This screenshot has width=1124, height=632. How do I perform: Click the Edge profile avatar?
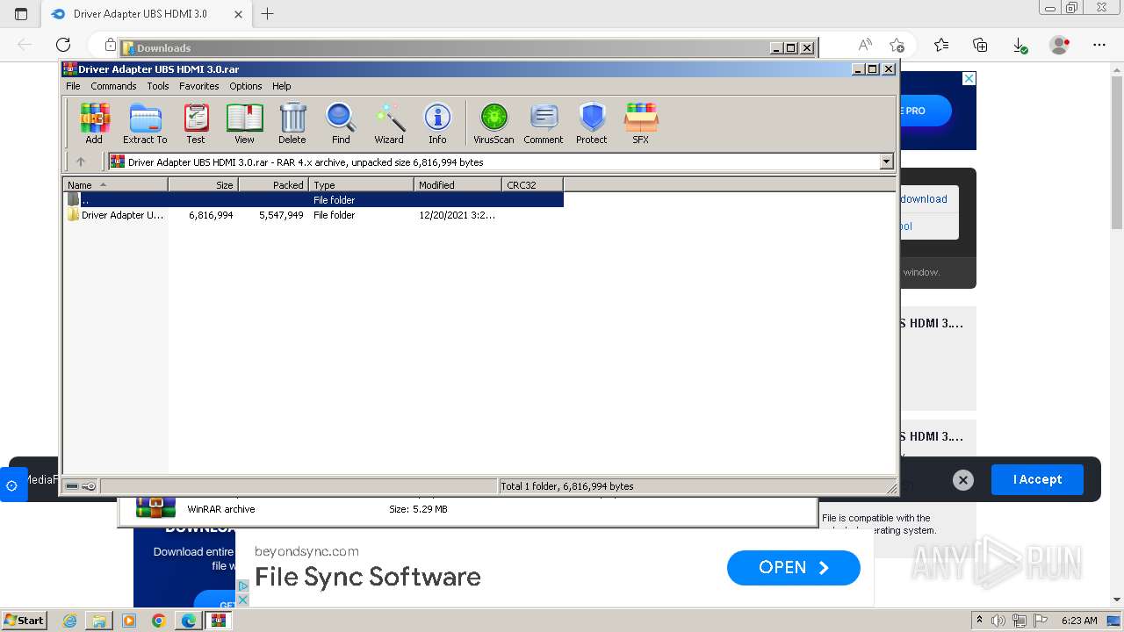[1060, 45]
